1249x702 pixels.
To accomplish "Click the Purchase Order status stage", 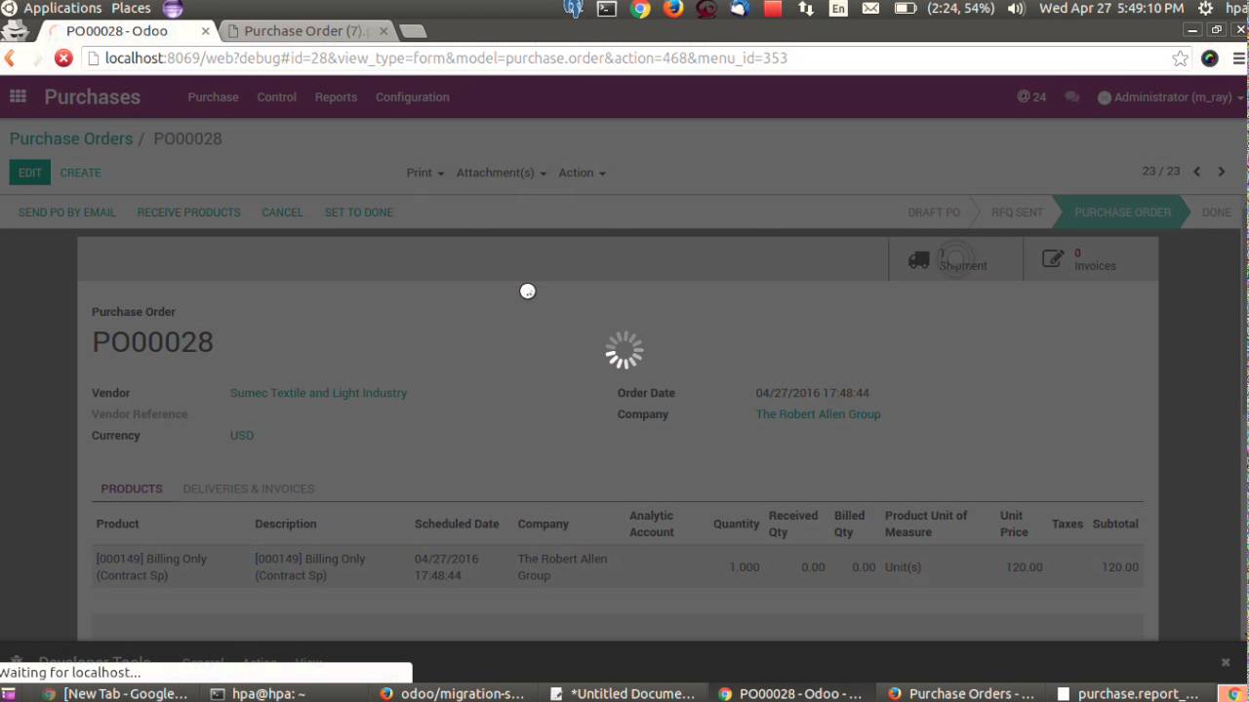I will (1122, 213).
